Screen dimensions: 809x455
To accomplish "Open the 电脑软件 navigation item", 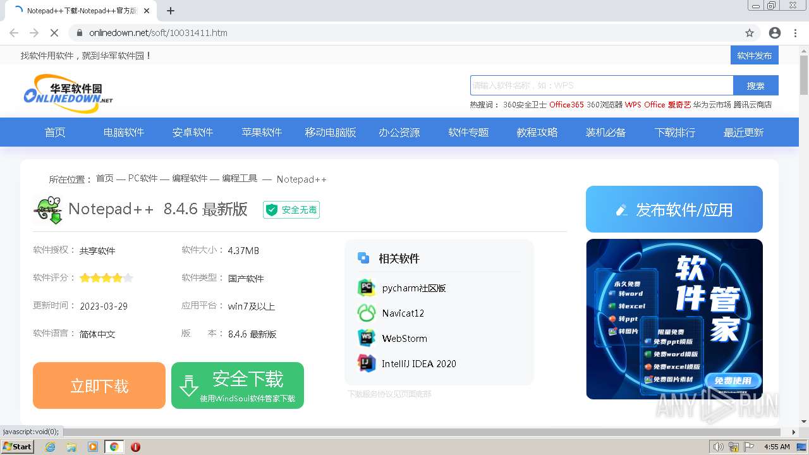I will pos(124,132).
